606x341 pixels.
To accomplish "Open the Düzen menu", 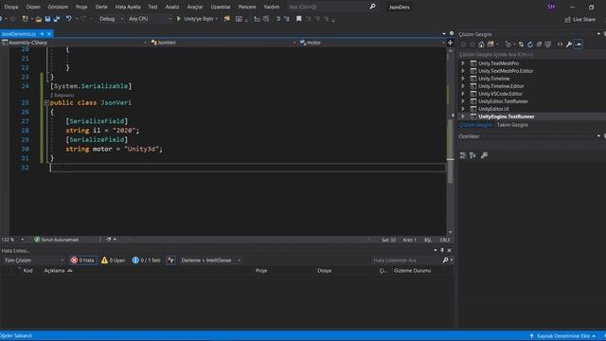I will tap(33, 7).
